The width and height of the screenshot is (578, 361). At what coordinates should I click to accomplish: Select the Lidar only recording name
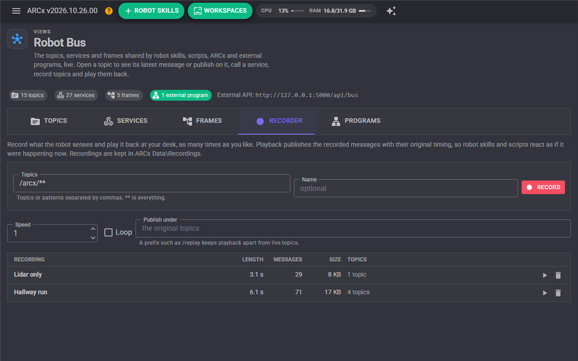coord(28,275)
